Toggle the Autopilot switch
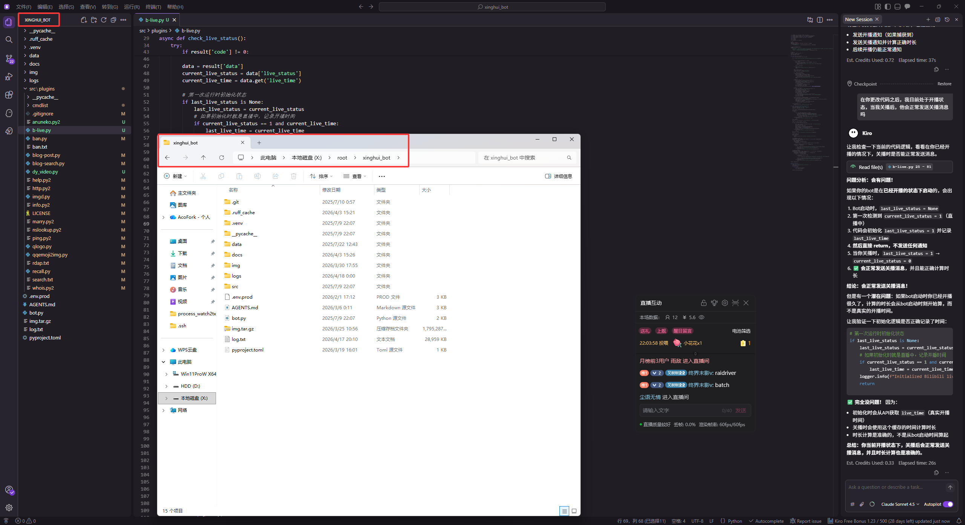This screenshot has width=965, height=525. click(948, 504)
